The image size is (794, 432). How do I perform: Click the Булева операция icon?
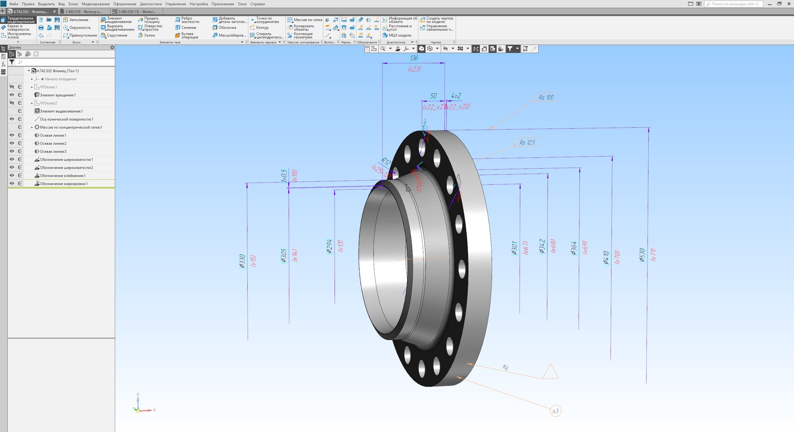(178, 36)
